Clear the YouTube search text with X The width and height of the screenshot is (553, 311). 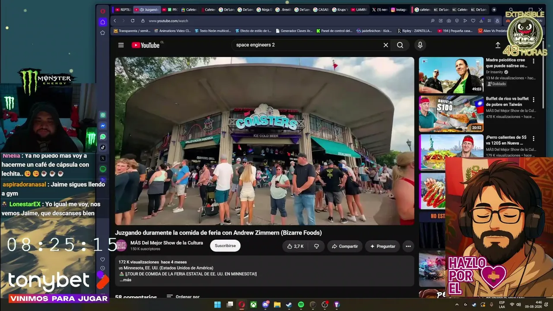tap(386, 45)
